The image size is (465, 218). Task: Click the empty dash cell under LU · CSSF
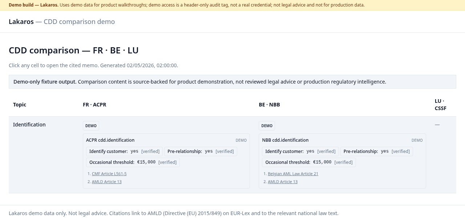tap(437, 125)
